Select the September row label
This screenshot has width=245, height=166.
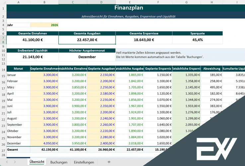pyautogui.click(x=19, y=124)
